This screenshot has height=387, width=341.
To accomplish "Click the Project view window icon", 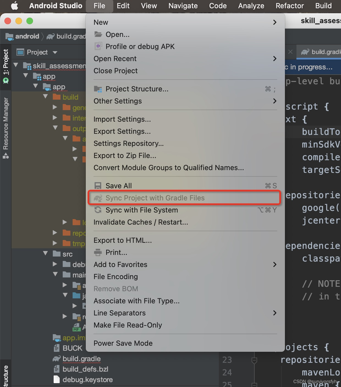I will (20, 52).
